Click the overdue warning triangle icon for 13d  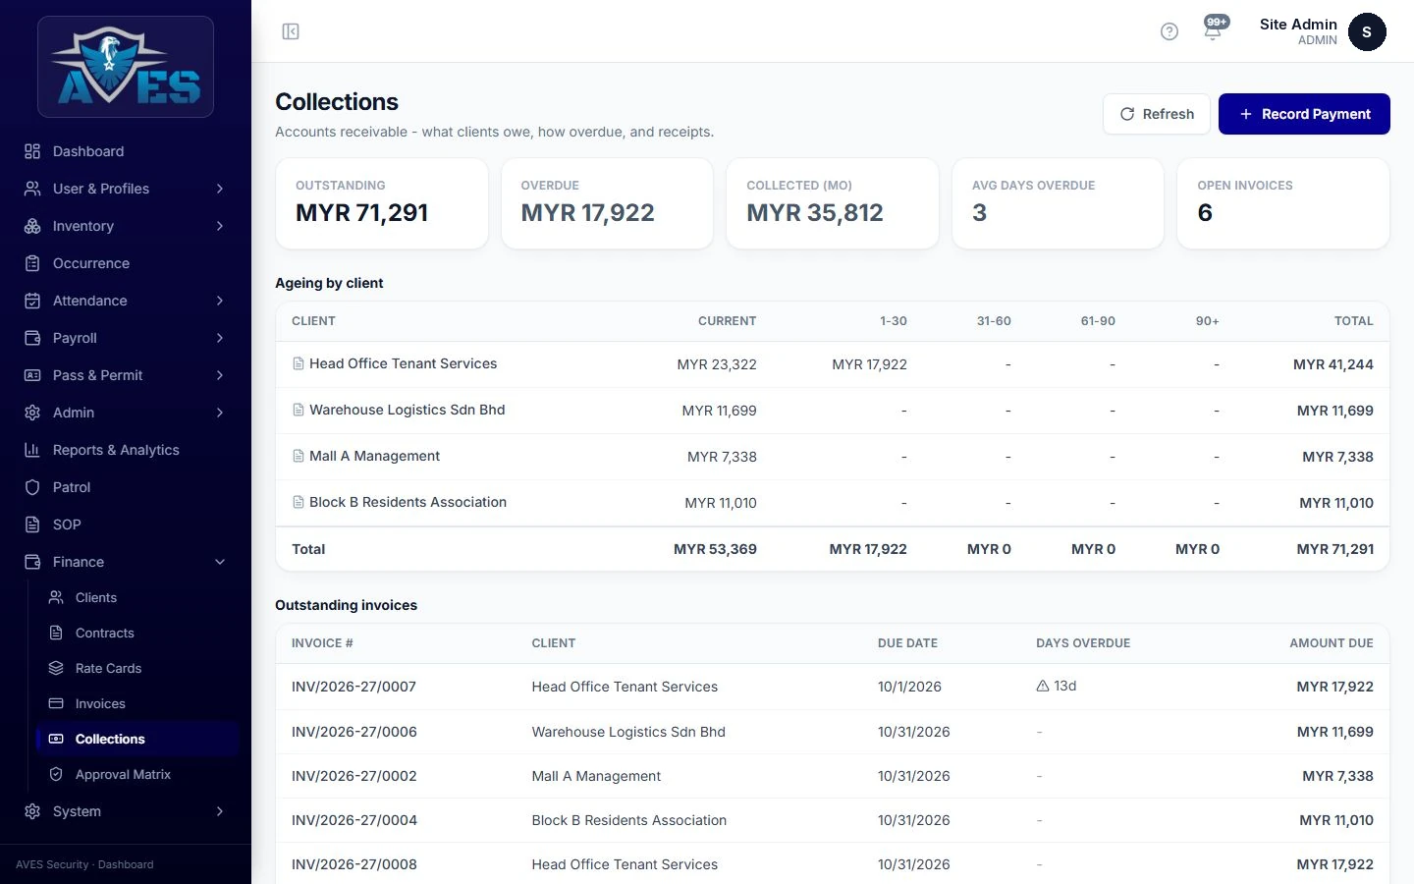coord(1043,686)
